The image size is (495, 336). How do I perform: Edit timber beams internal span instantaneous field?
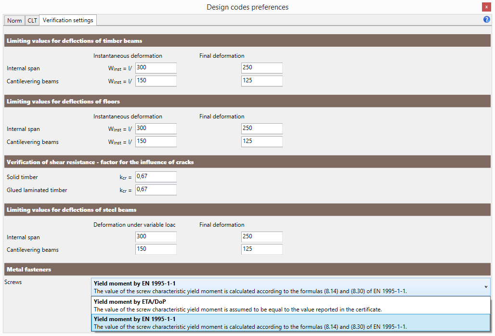pos(156,68)
